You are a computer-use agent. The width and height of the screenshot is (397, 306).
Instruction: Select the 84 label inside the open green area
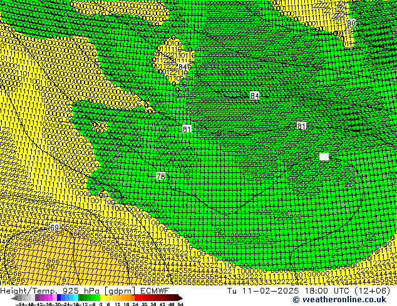[x=254, y=96]
